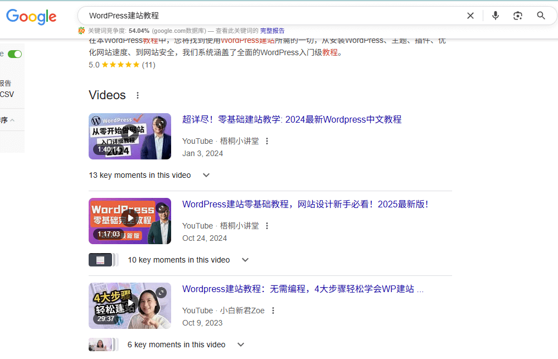Click key moment preview beside 6 key moments

pyautogui.click(x=103, y=345)
